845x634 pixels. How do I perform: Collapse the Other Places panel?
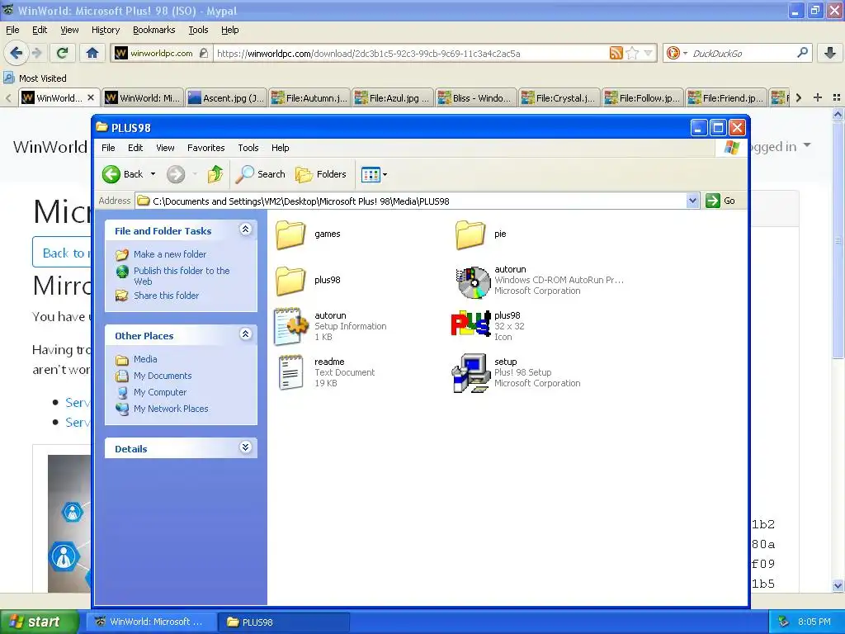click(x=245, y=334)
